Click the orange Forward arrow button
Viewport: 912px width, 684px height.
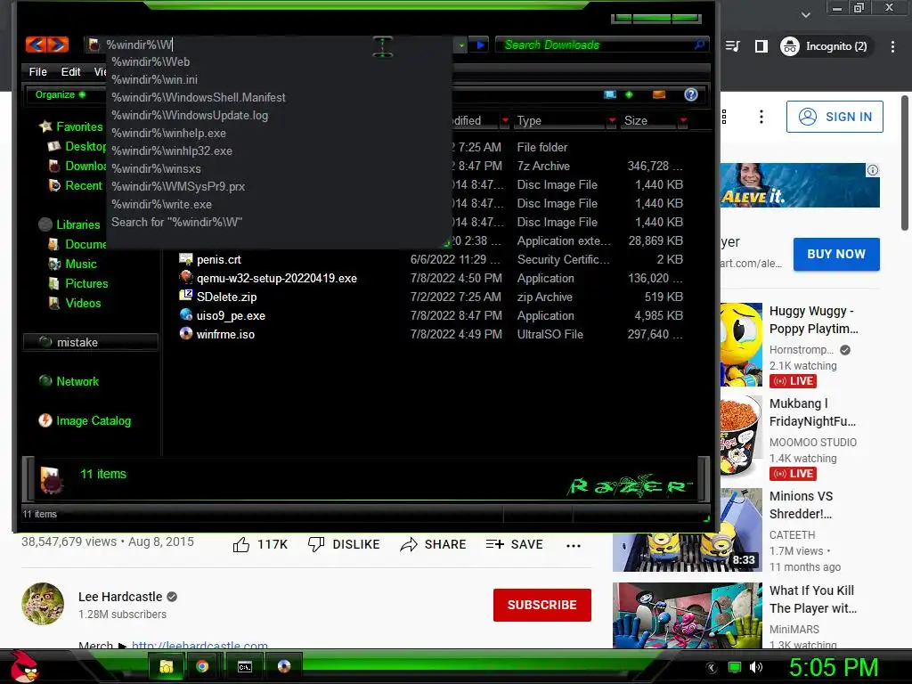58,45
